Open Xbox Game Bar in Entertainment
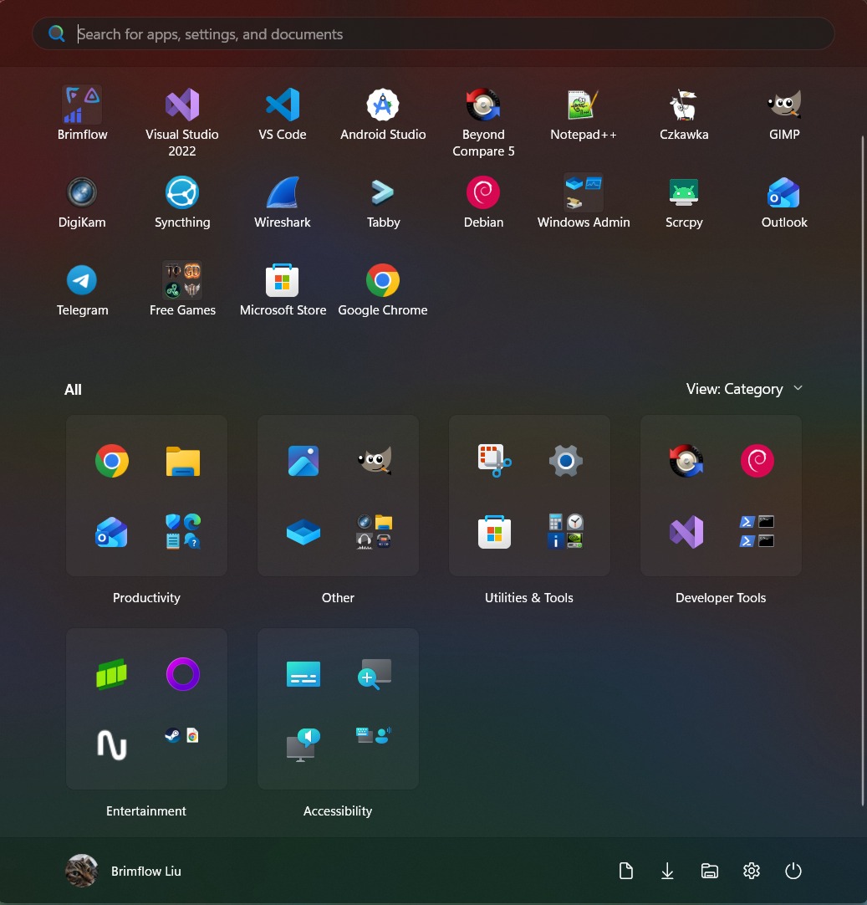 point(112,674)
